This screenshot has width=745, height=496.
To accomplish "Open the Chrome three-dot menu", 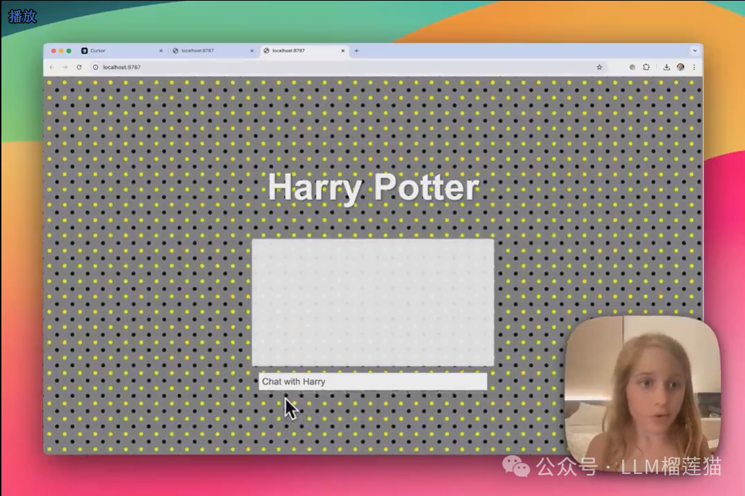I will pos(694,68).
